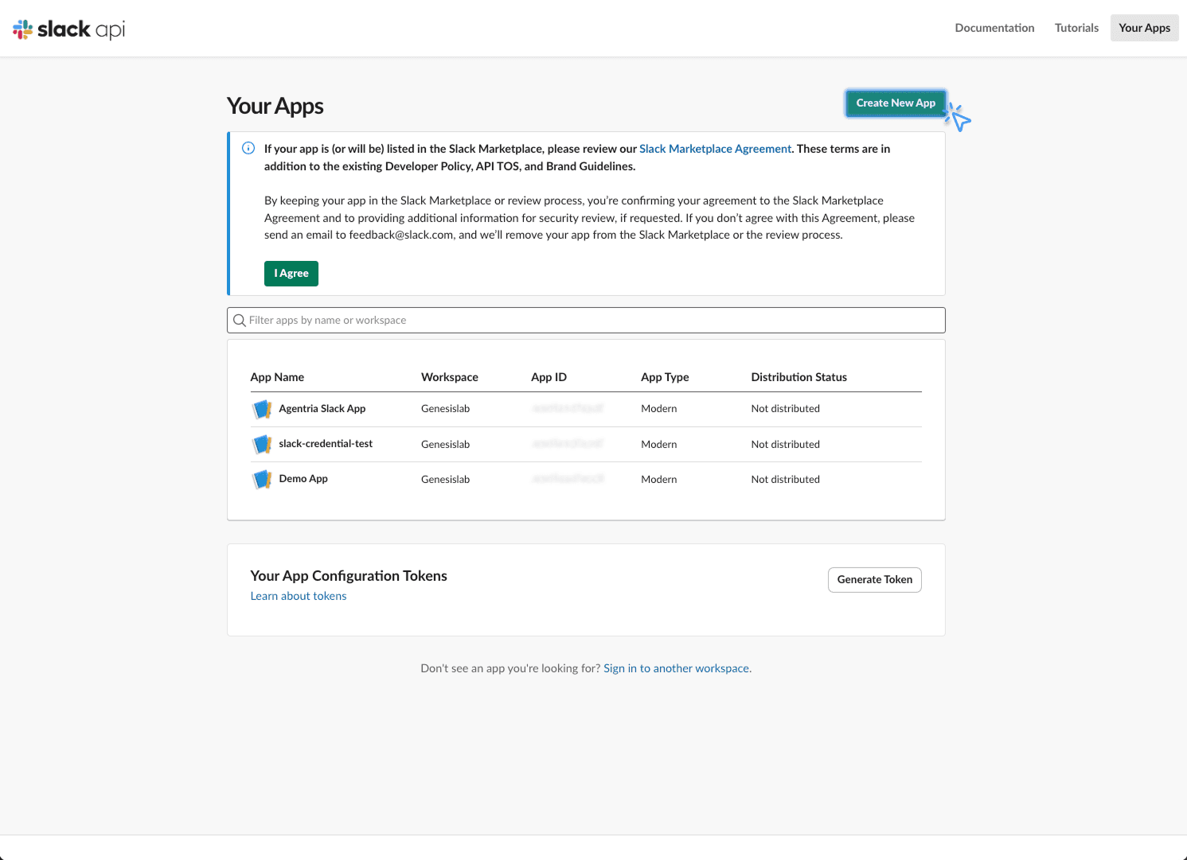The image size is (1187, 860).
Task: Click the blurred App ID of slack-credential-test
Action: [x=568, y=444]
